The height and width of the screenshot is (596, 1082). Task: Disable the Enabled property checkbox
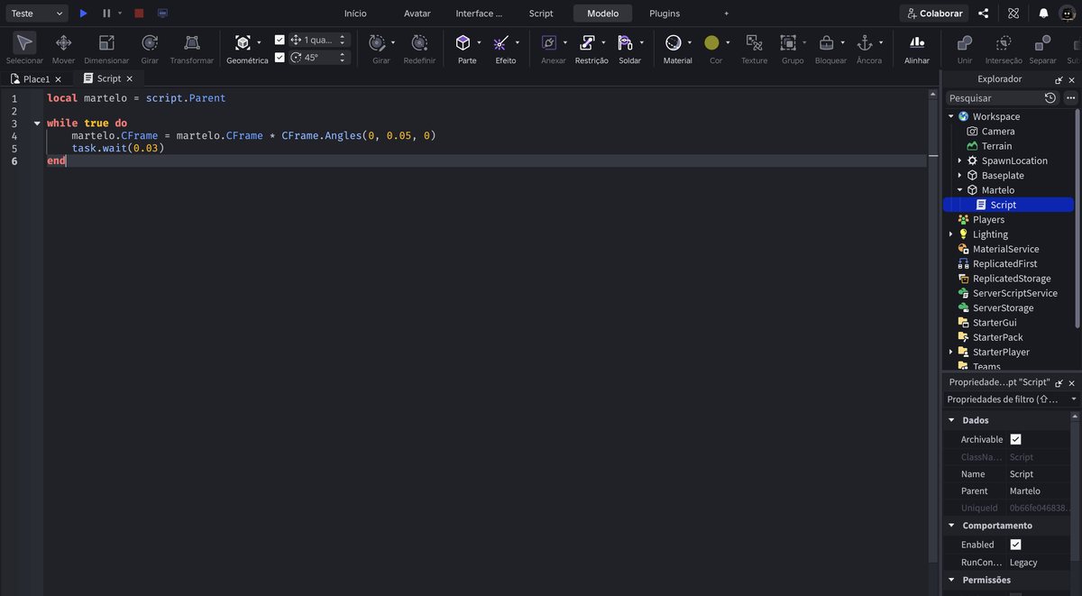point(1015,545)
